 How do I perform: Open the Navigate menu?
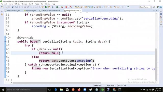[x=24, y=4]
